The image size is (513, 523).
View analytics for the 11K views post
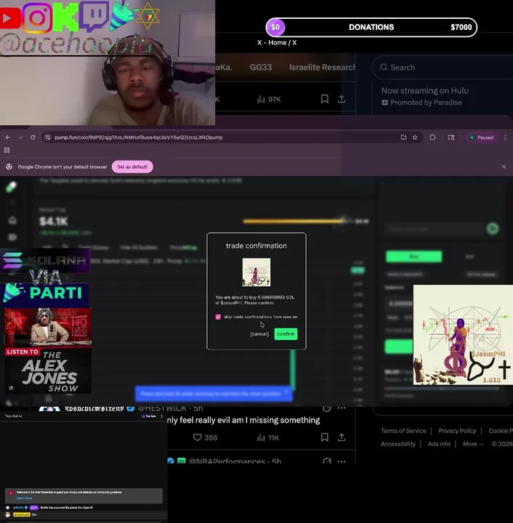(x=268, y=437)
